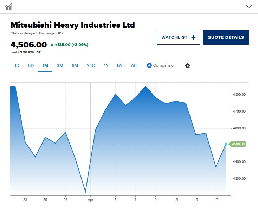Click the green 4506.00 price marker

[x=237, y=144]
